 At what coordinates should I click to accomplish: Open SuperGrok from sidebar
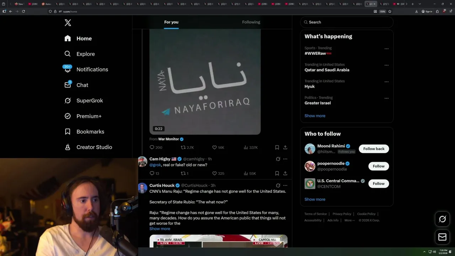[x=84, y=101]
